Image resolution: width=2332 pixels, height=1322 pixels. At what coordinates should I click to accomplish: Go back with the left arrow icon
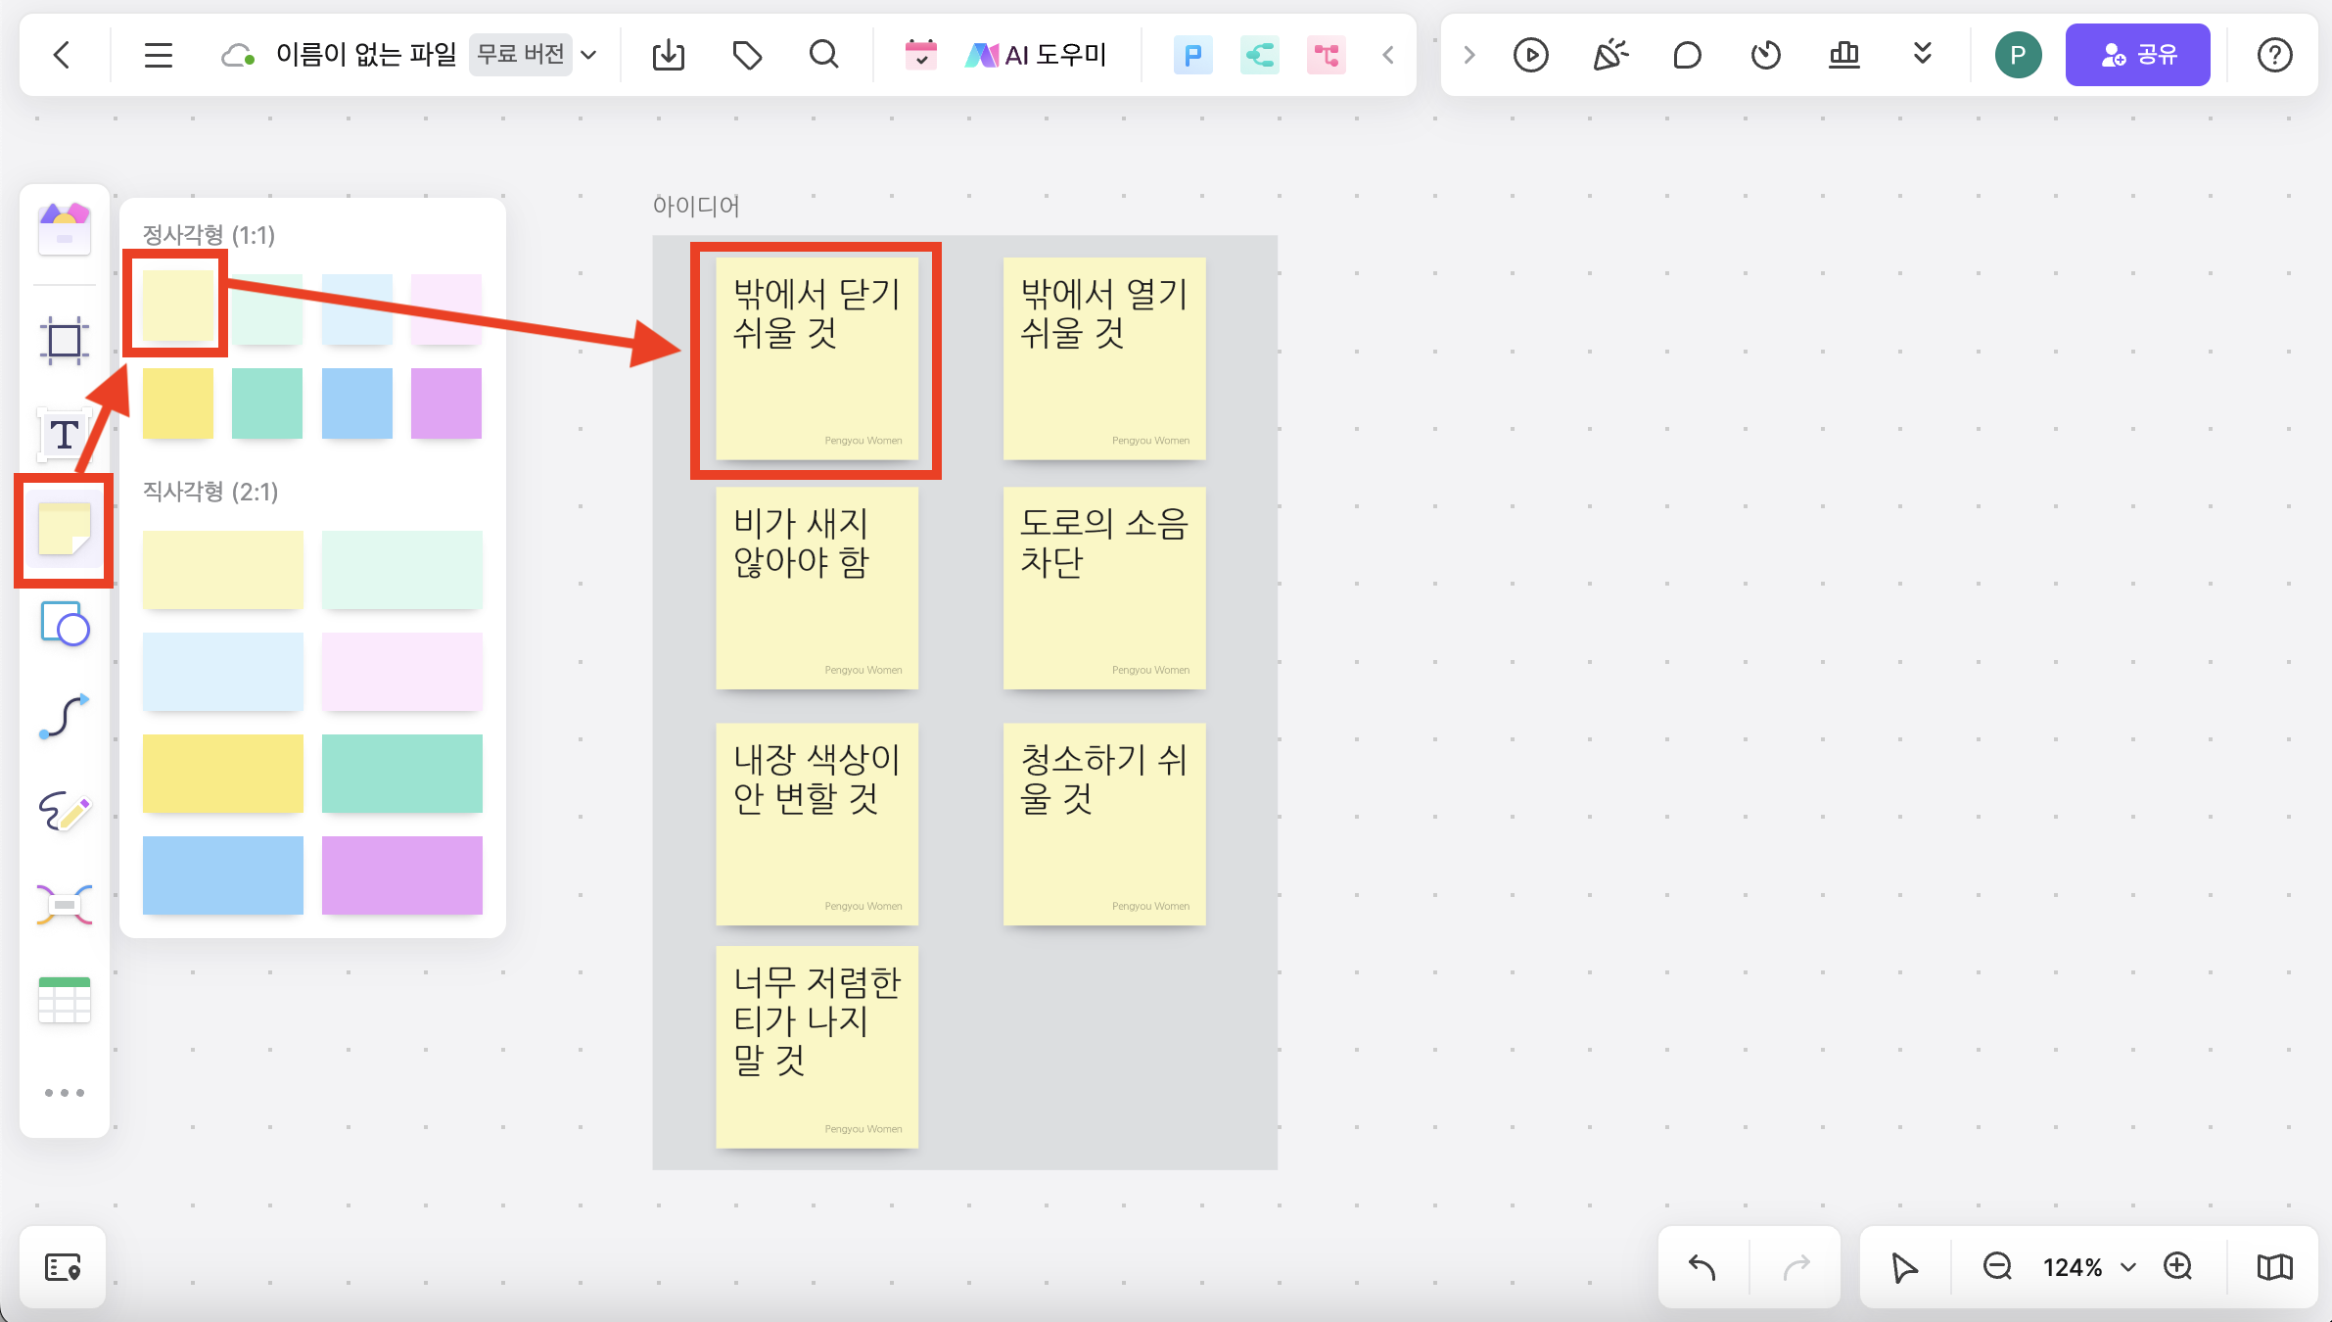62,55
